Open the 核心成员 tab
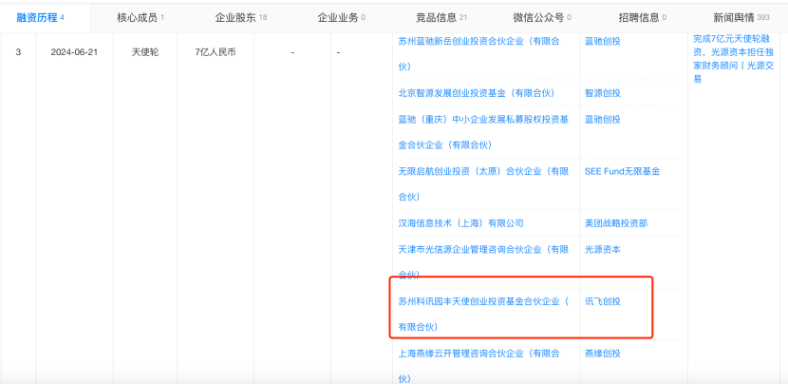788x384 pixels. pos(141,18)
